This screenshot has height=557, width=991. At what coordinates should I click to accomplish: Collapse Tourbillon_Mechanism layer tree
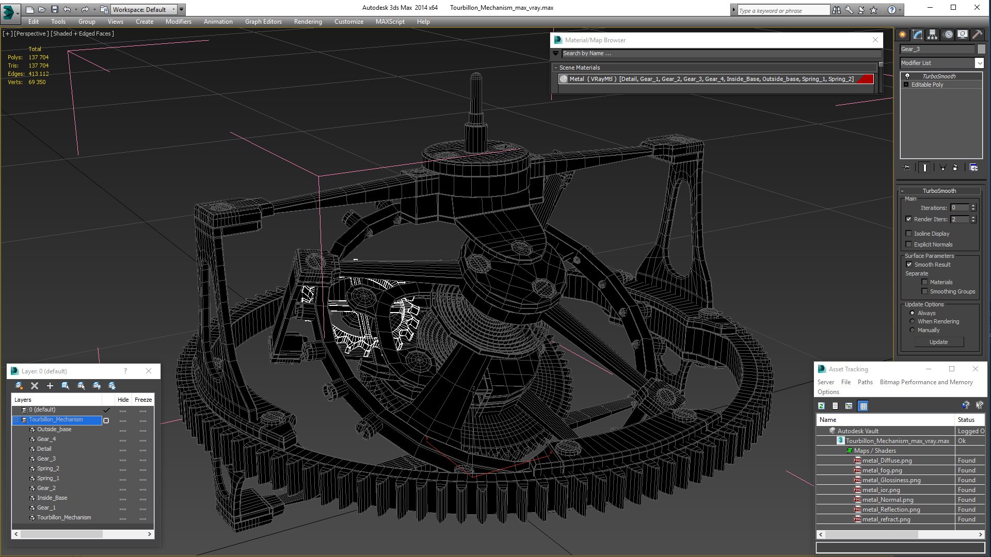(x=16, y=420)
